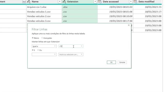
Task: Click the text type icon of Name column
Action: point(29,2)
